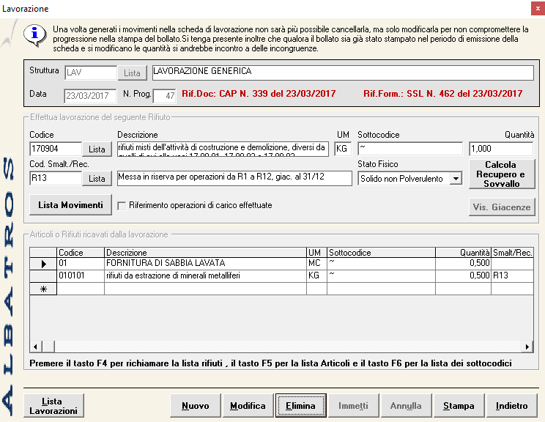Click the Immetti button
Screen dimensions: 545x422
click(353, 406)
